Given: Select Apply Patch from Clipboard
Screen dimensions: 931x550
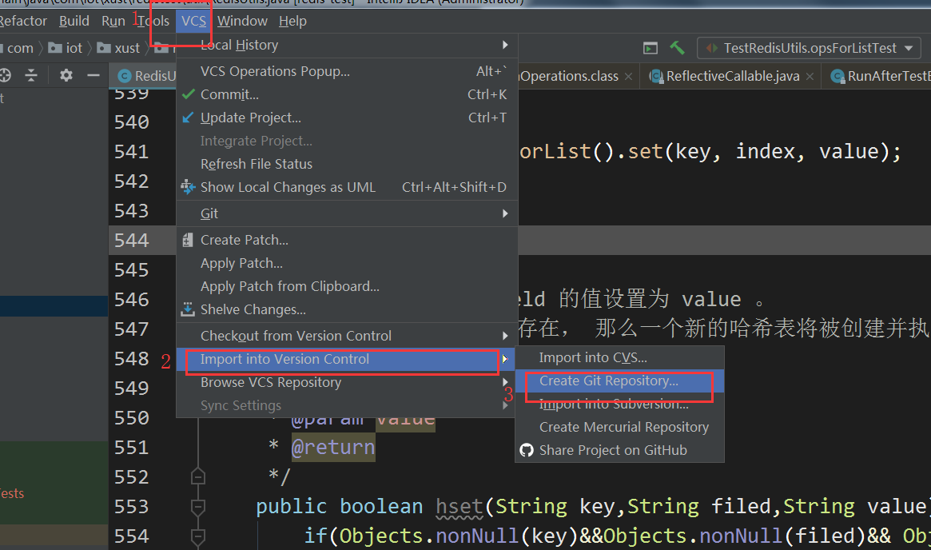Looking at the screenshot, I should (347, 286).
